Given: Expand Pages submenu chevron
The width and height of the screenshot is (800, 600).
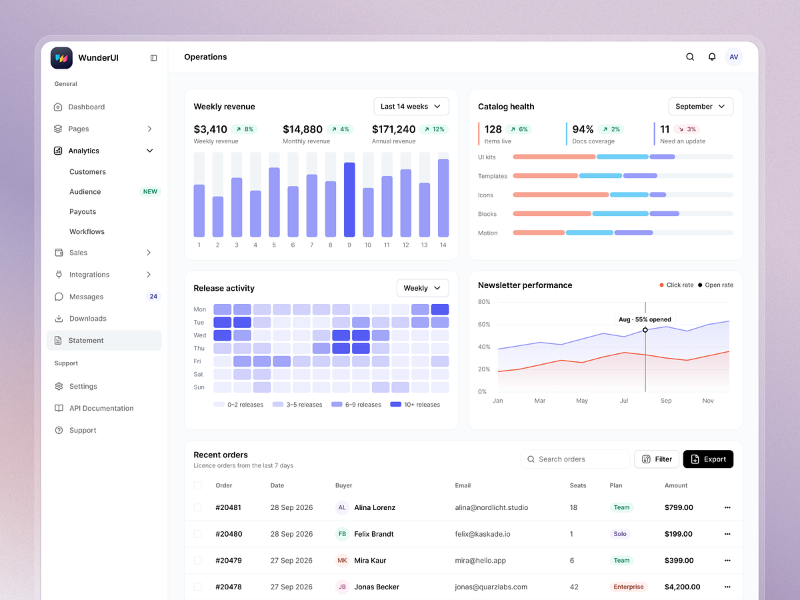Looking at the screenshot, I should (149, 129).
